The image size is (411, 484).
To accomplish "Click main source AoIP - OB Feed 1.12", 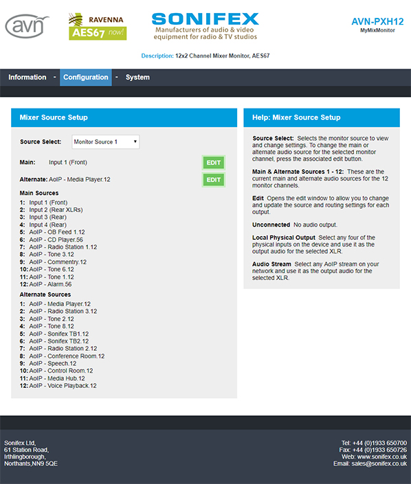I will coord(57,232).
